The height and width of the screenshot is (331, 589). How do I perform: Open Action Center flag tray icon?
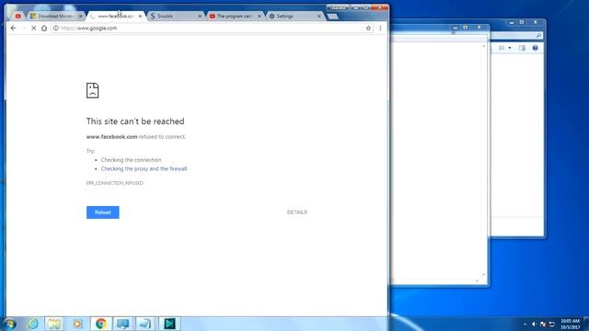[x=543, y=324]
